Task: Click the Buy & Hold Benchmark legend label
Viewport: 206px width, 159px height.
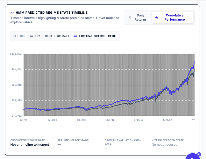Action: click(x=52, y=36)
